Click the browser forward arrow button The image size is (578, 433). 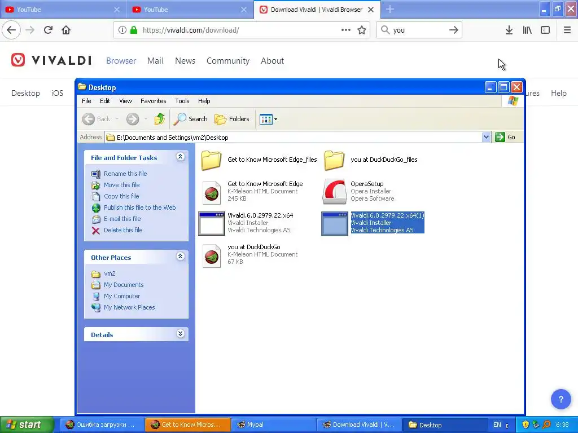[x=30, y=30]
